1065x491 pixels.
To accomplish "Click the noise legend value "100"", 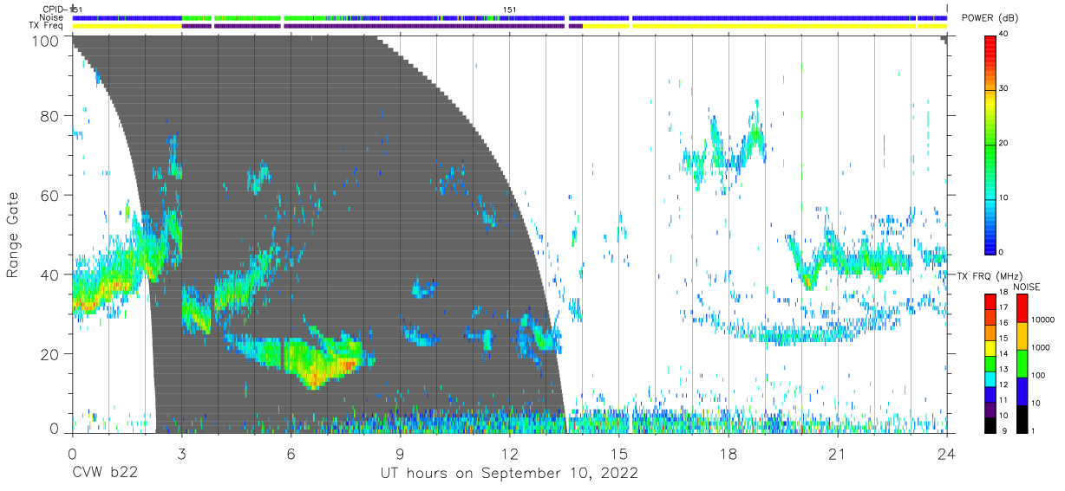I will coord(1038,375).
